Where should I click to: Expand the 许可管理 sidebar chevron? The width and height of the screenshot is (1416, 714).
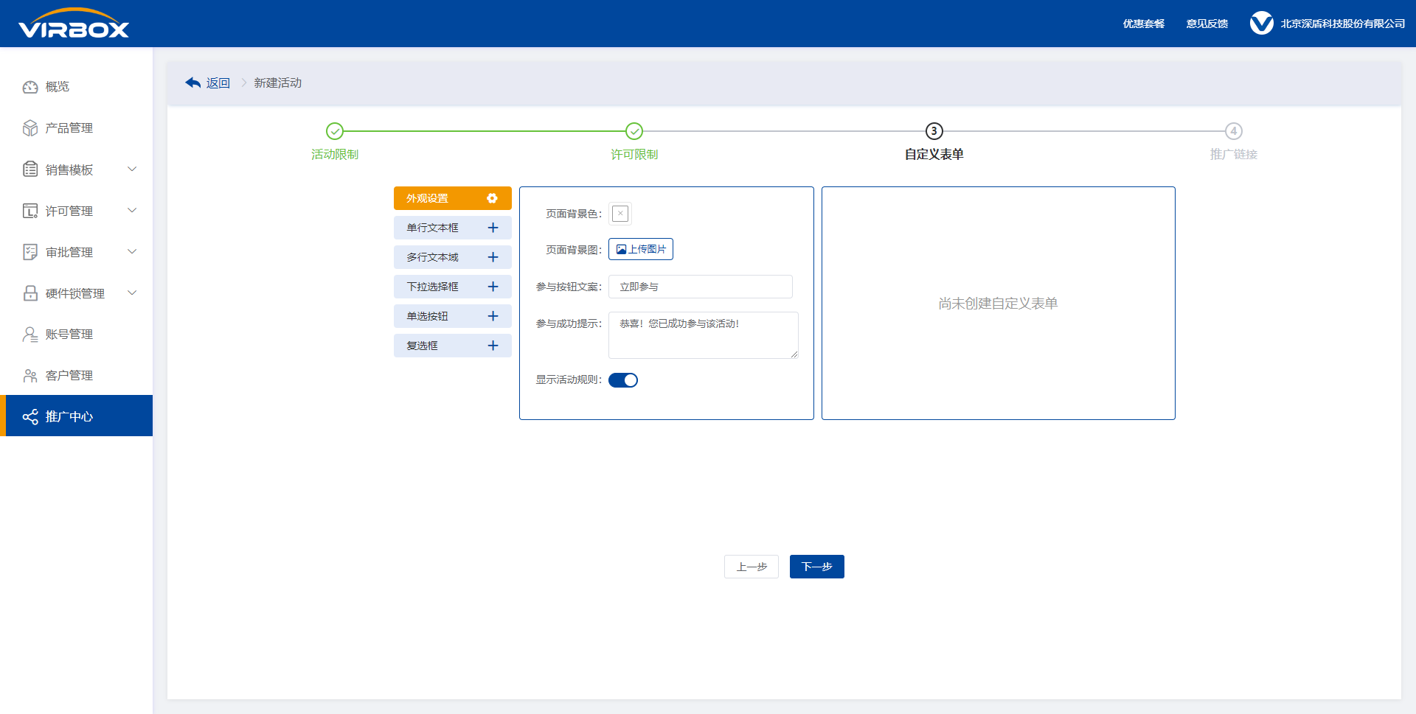pos(132,210)
